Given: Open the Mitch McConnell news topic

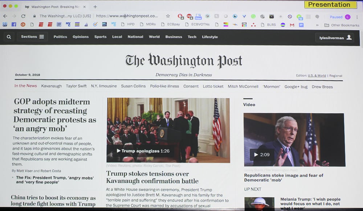Looking at the screenshot, I should click(243, 86).
